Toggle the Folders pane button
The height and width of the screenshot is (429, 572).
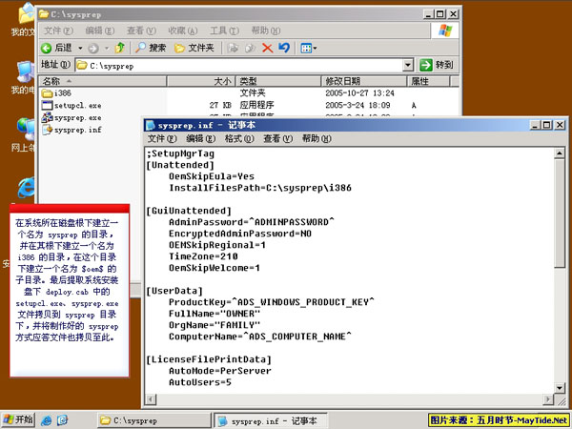[x=194, y=48]
